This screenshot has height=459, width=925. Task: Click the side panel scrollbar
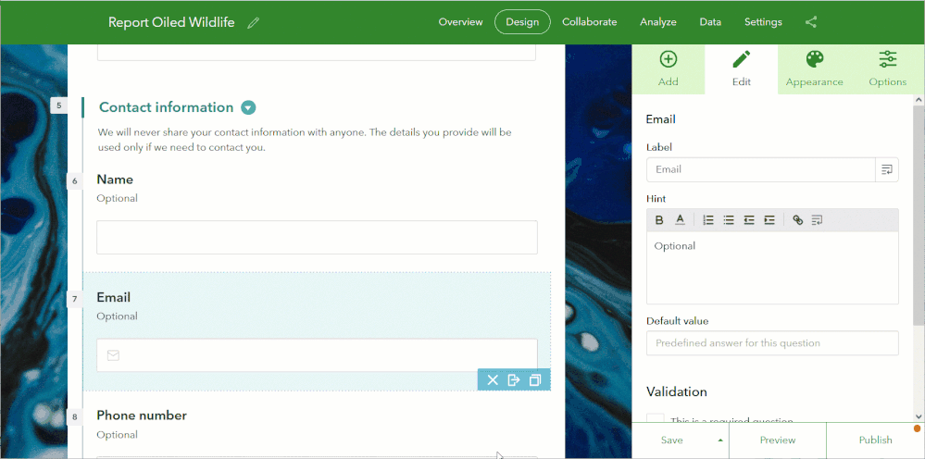(x=919, y=215)
